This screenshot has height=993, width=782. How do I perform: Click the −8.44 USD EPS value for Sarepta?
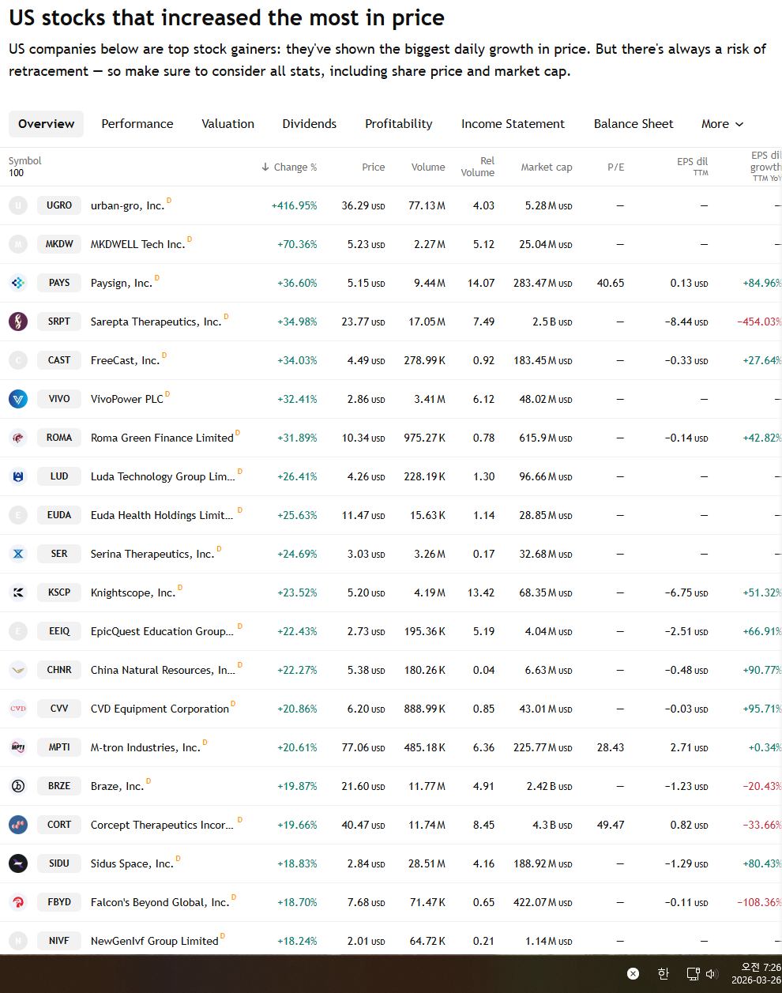pyautogui.click(x=686, y=322)
